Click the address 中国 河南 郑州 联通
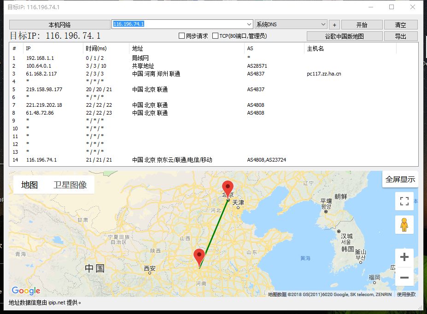Viewport: 427px width, 314px height. point(156,74)
